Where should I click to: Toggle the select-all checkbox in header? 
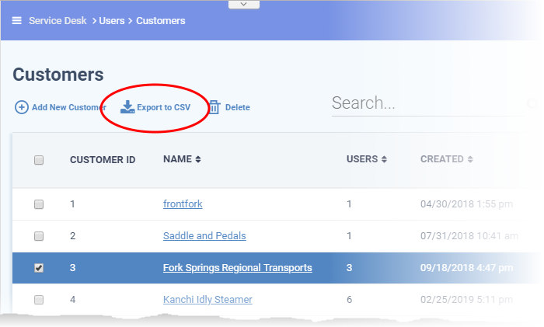[x=39, y=160]
